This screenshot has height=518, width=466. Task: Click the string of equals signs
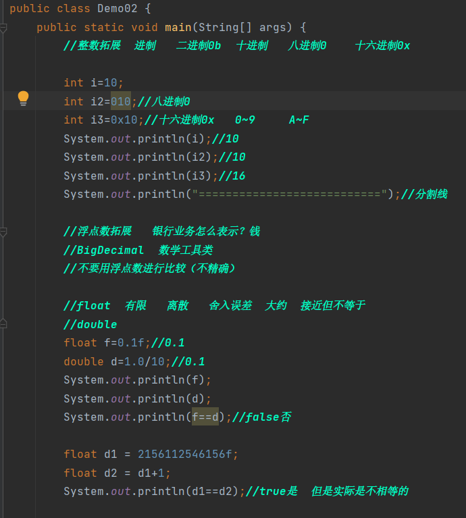coord(288,194)
